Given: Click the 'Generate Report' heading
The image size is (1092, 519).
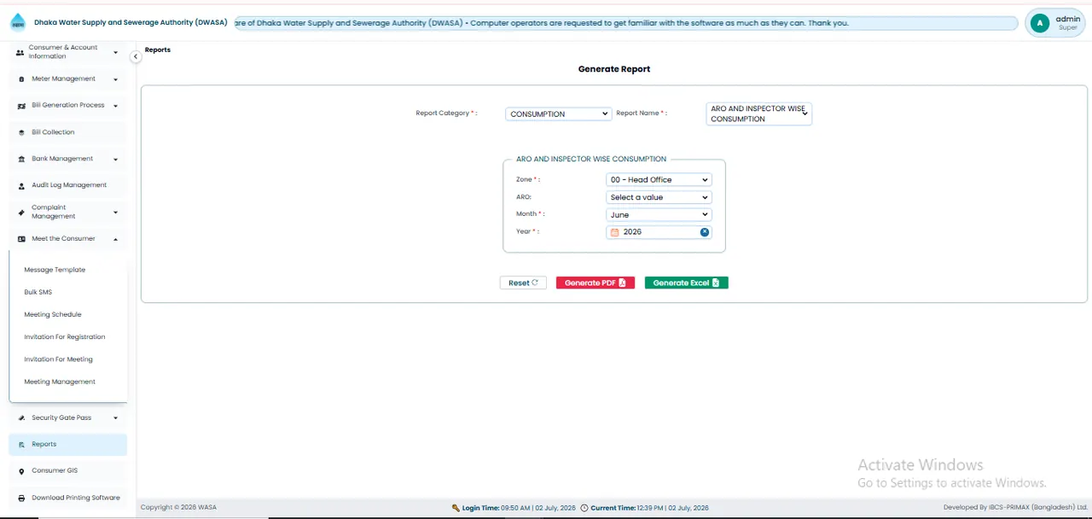Looking at the screenshot, I should coord(614,69).
